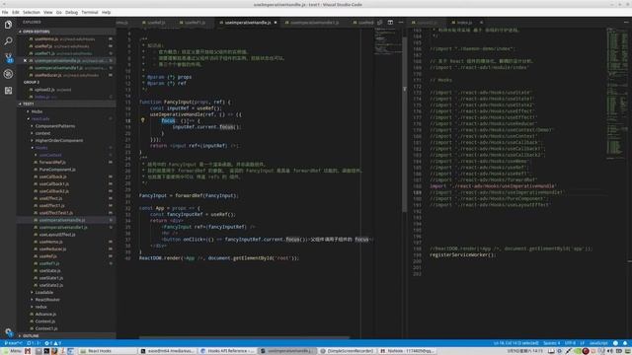Open the Selection menu
Viewport: 632px width, 355px height.
(x=31, y=13)
